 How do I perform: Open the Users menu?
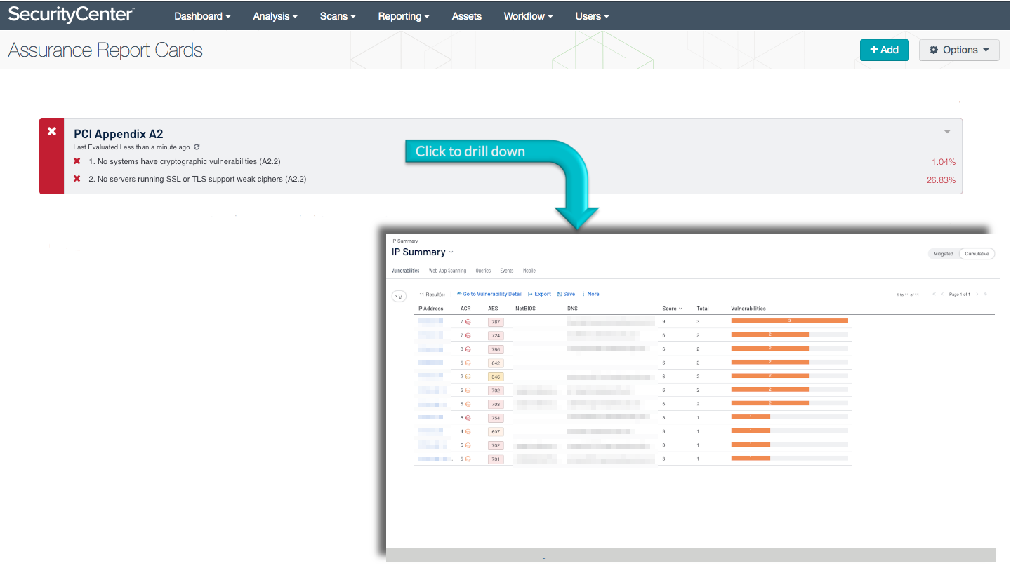[592, 15]
